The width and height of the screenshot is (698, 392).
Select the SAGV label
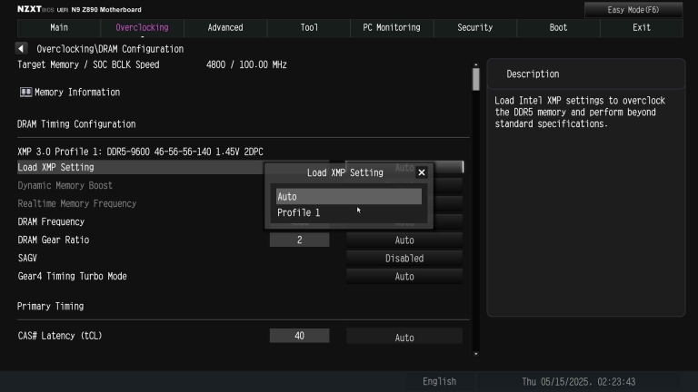27,259
